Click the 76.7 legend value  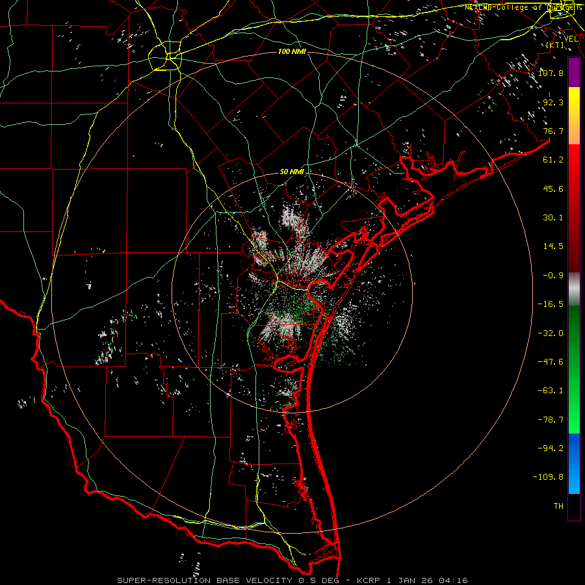[553, 131]
